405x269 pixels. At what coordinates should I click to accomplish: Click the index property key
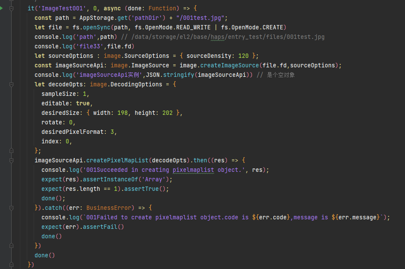(x=50, y=142)
